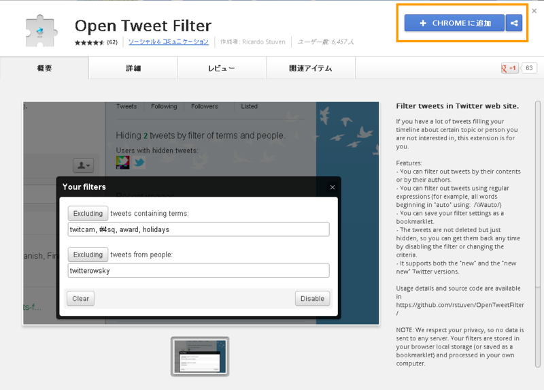Click the Clear button in the filters dialog
This screenshot has height=390, width=544.
tap(80, 299)
